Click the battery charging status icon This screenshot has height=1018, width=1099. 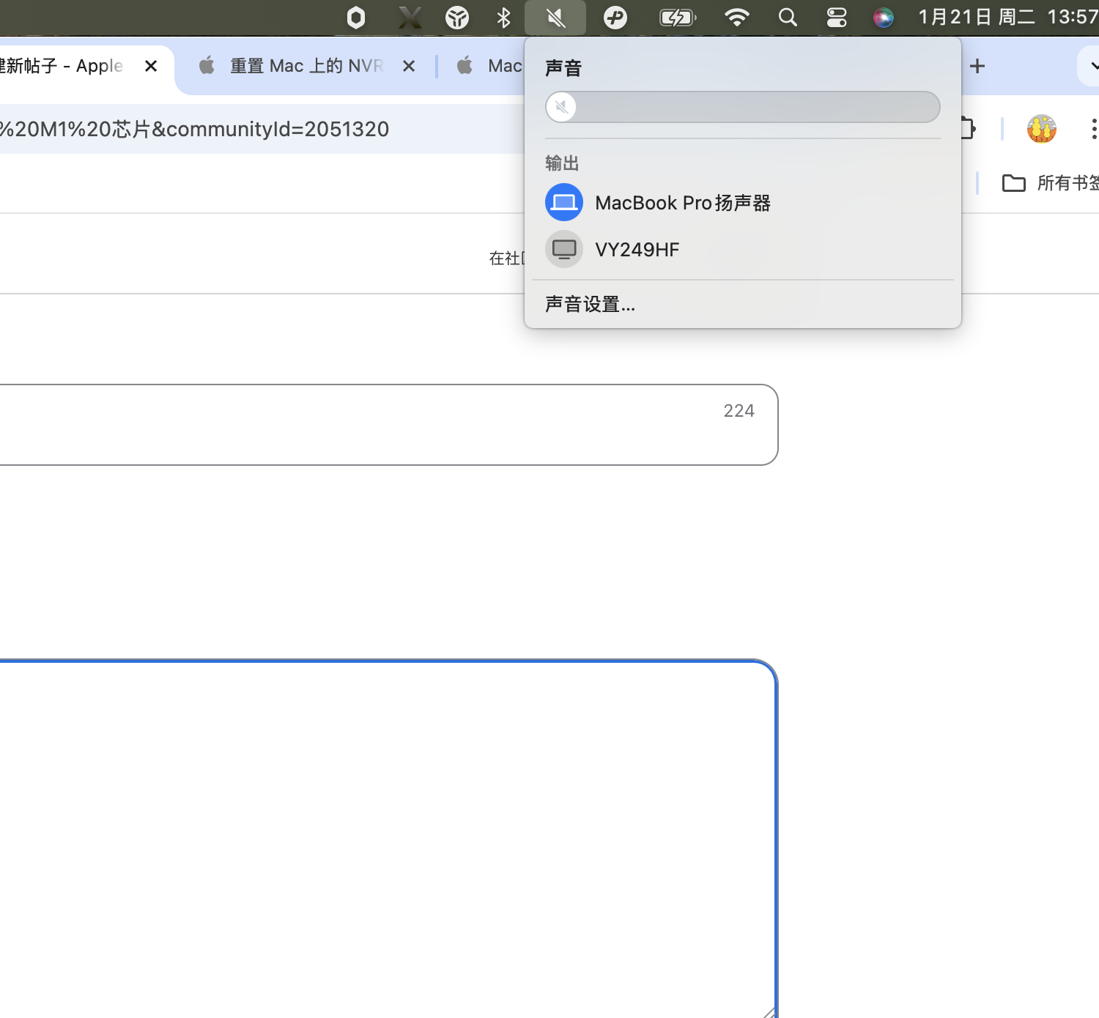677,18
